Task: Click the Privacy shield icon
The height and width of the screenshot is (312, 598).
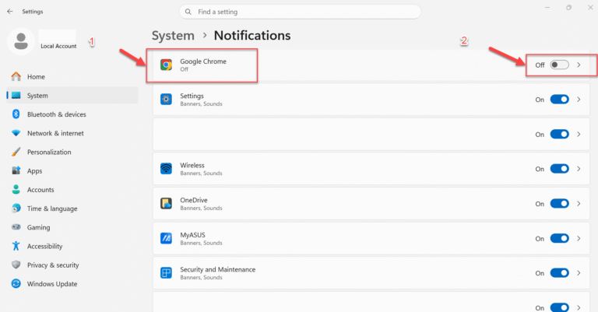Action: click(16, 265)
